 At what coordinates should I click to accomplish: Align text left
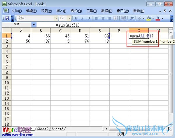pos(97,18)
